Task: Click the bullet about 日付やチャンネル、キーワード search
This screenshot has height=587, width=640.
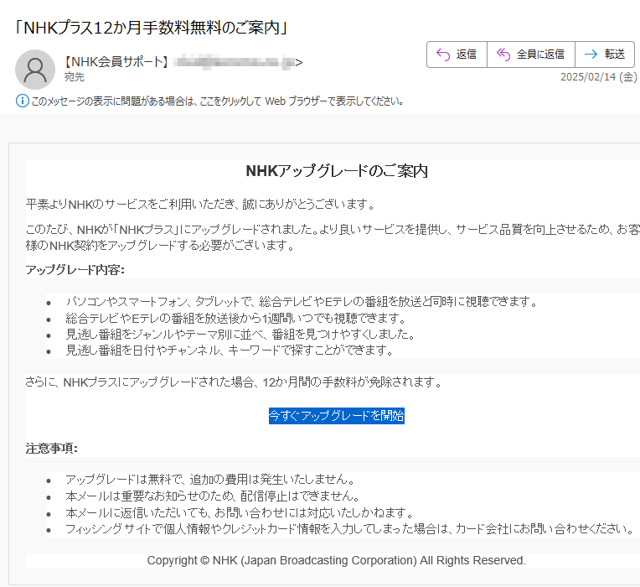Action: [230, 351]
